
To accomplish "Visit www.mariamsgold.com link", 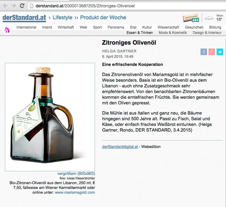I will [x=75, y=192].
